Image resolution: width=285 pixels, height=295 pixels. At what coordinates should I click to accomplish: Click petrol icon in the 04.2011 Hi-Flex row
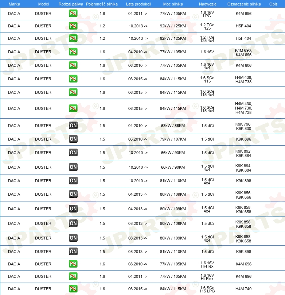(x=73, y=277)
